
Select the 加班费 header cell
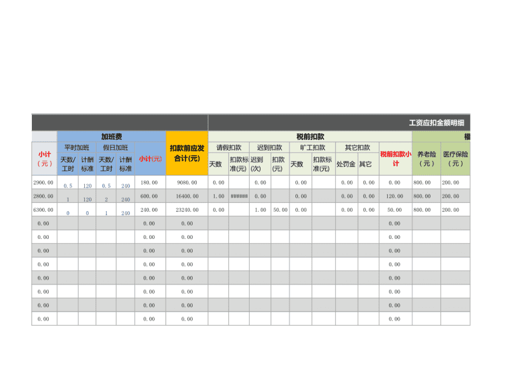(x=111, y=137)
